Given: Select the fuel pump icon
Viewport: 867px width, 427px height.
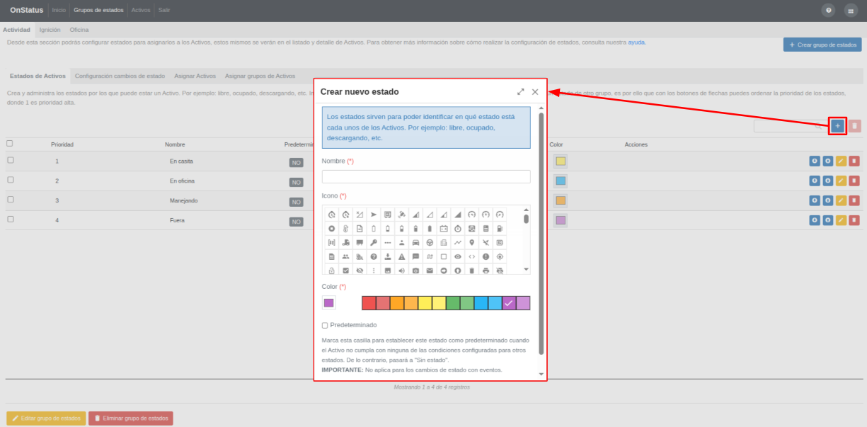Looking at the screenshot, I should click(500, 229).
